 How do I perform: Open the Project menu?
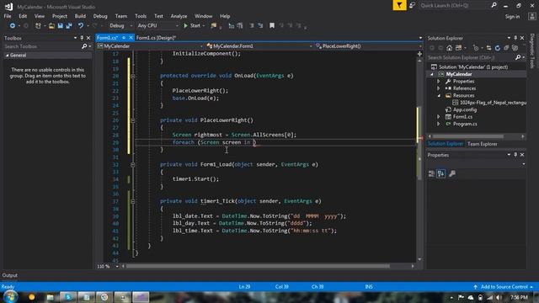click(x=60, y=16)
